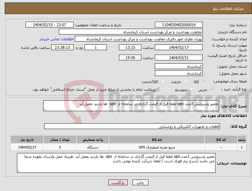Click the واحد شمارش column header
The width and height of the screenshot is (252, 191).
(93, 140)
